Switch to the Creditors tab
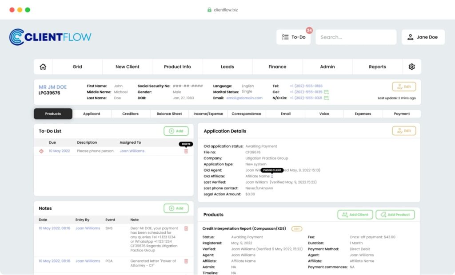 tap(130, 114)
